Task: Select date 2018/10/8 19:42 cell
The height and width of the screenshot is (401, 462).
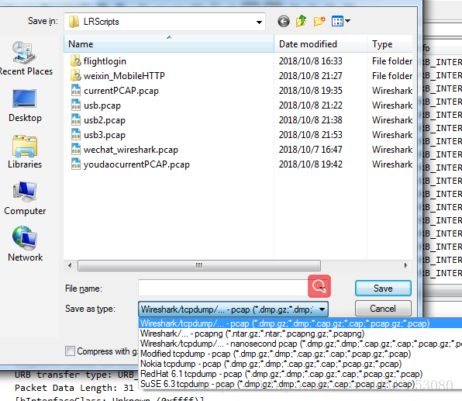Action: click(x=311, y=164)
